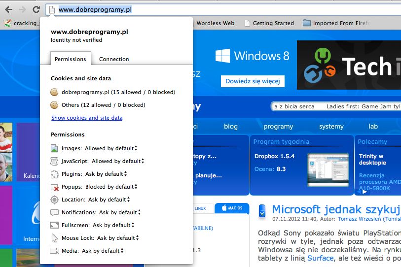The height and width of the screenshot is (267, 401).
Task: Open the cracking bookmark
Action: (x=22, y=23)
